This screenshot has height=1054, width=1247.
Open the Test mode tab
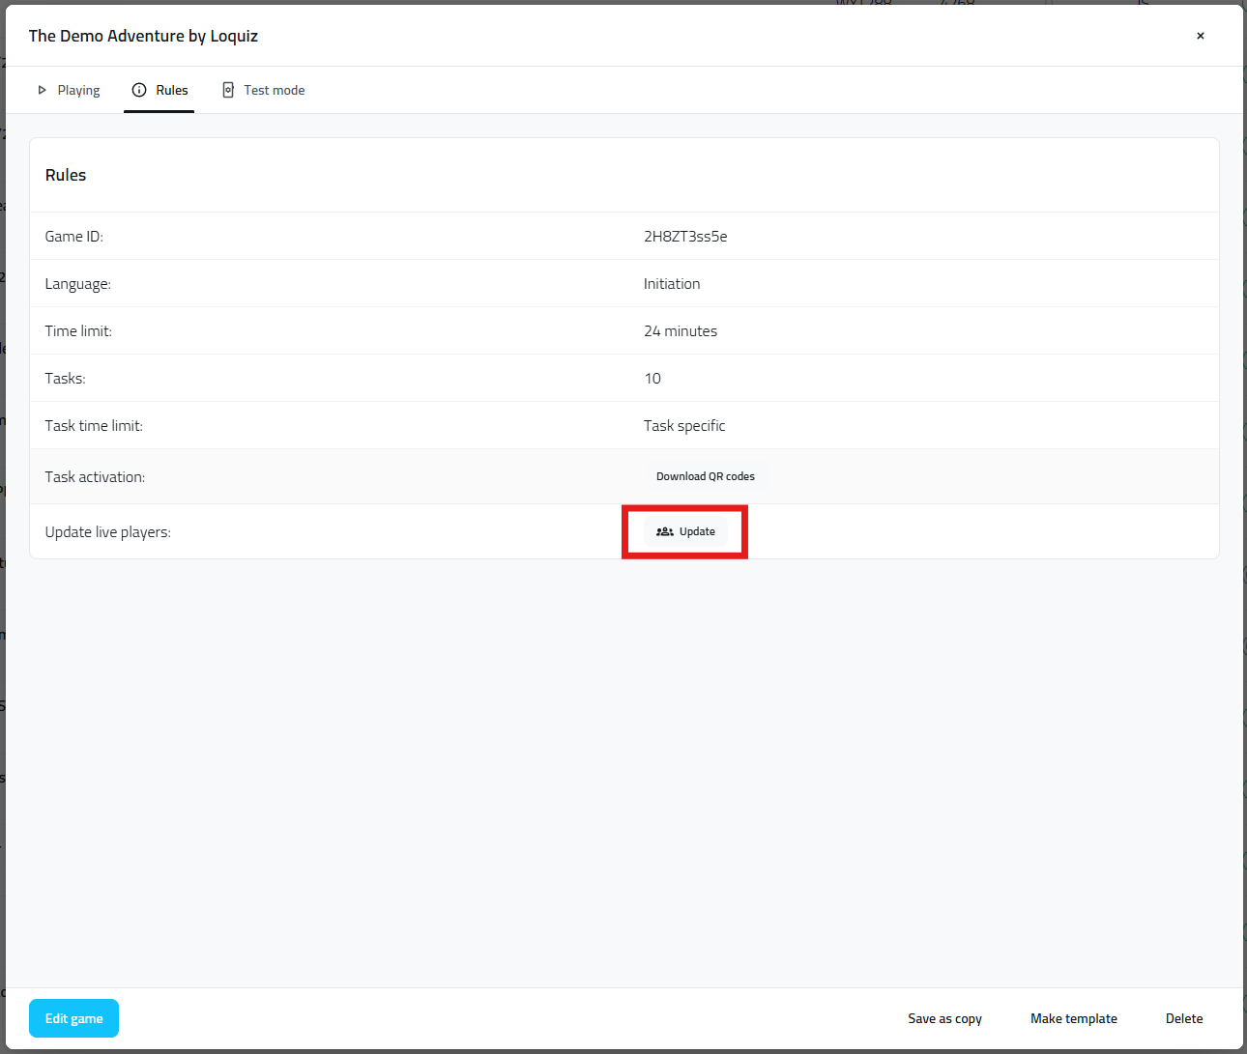[274, 90]
